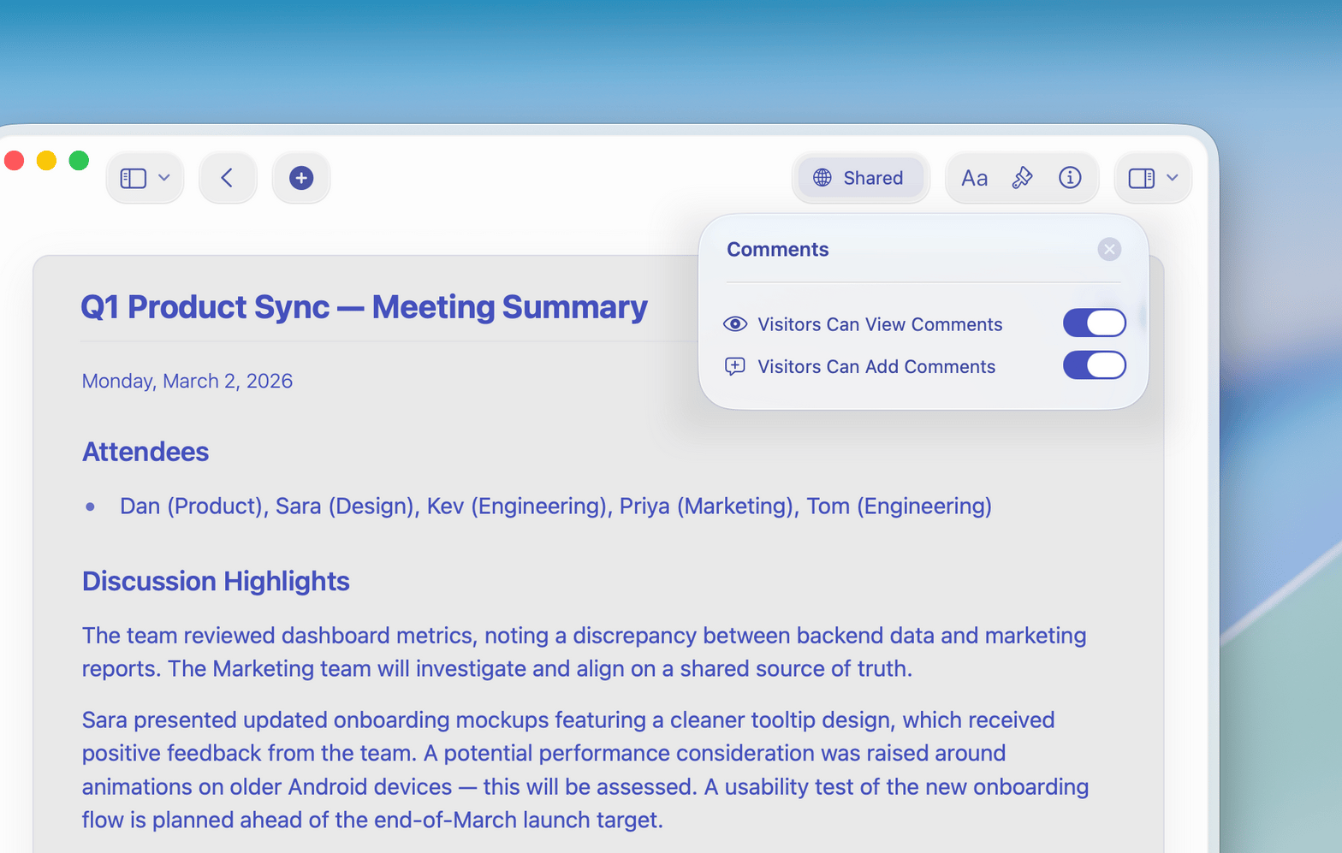This screenshot has height=853, width=1342.
Task: Show document info with the info icon
Action: click(1070, 178)
